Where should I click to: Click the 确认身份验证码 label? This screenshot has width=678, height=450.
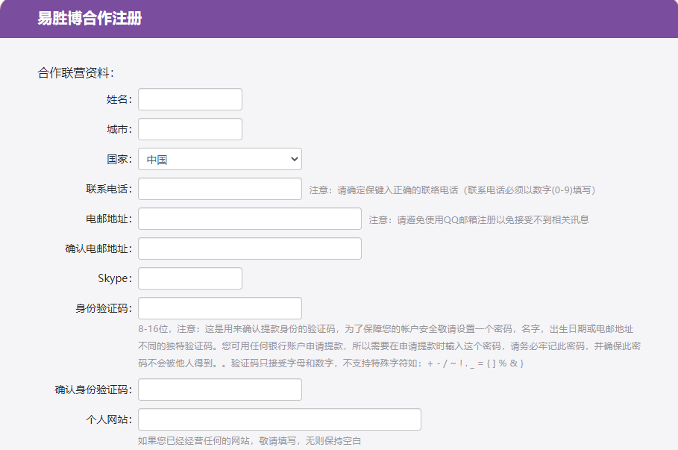[x=93, y=390]
